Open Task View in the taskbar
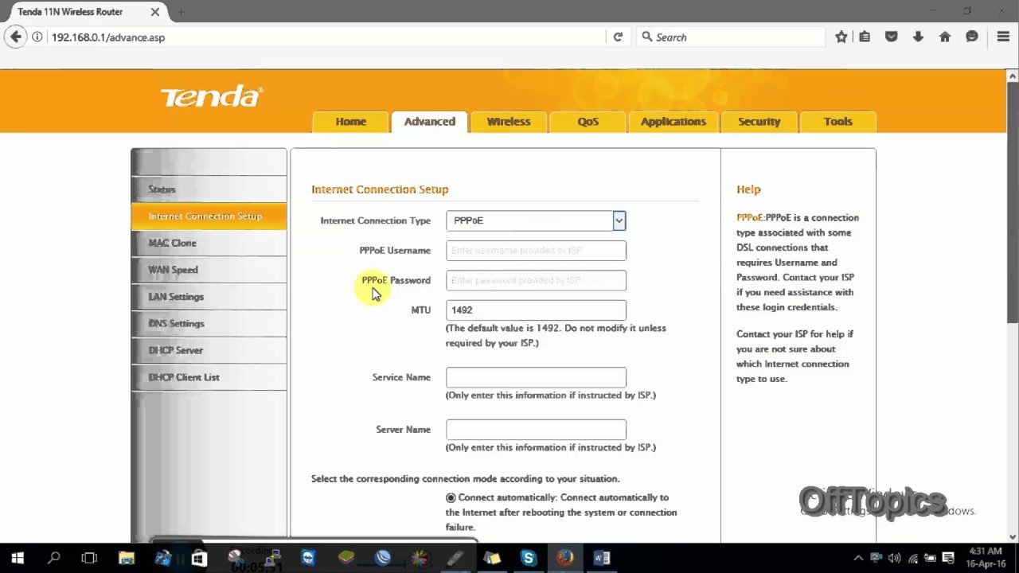This screenshot has height=573, width=1019. pyautogui.click(x=89, y=558)
